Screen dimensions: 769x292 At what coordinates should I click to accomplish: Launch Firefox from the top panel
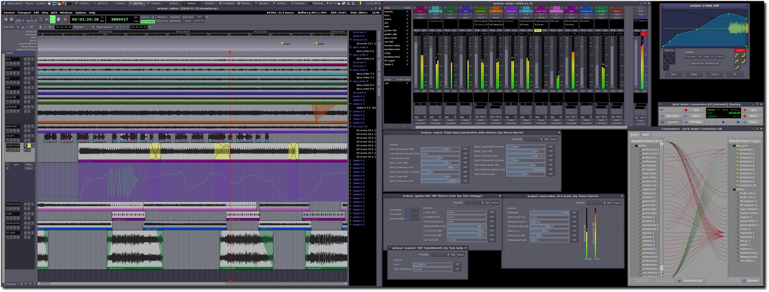pos(64,3)
